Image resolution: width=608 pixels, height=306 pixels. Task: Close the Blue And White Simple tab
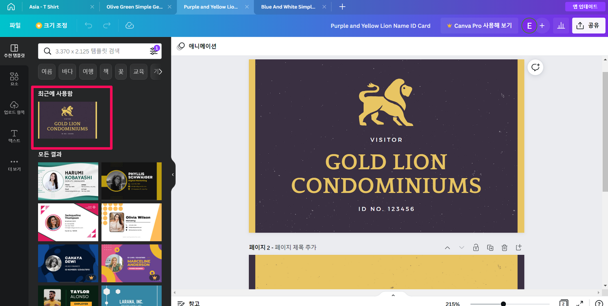(324, 7)
